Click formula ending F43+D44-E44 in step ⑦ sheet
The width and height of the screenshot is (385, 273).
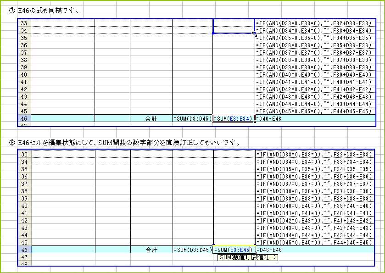[316, 104]
